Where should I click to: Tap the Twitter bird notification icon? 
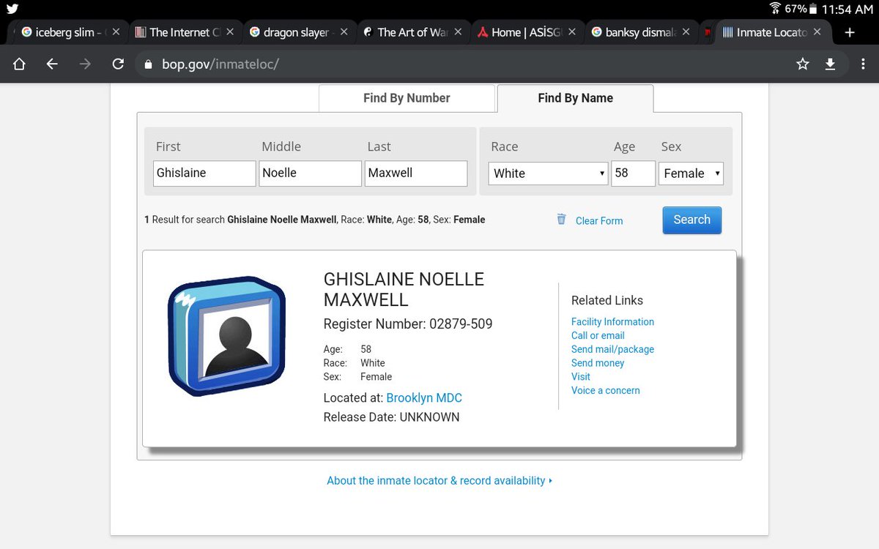tap(12, 9)
